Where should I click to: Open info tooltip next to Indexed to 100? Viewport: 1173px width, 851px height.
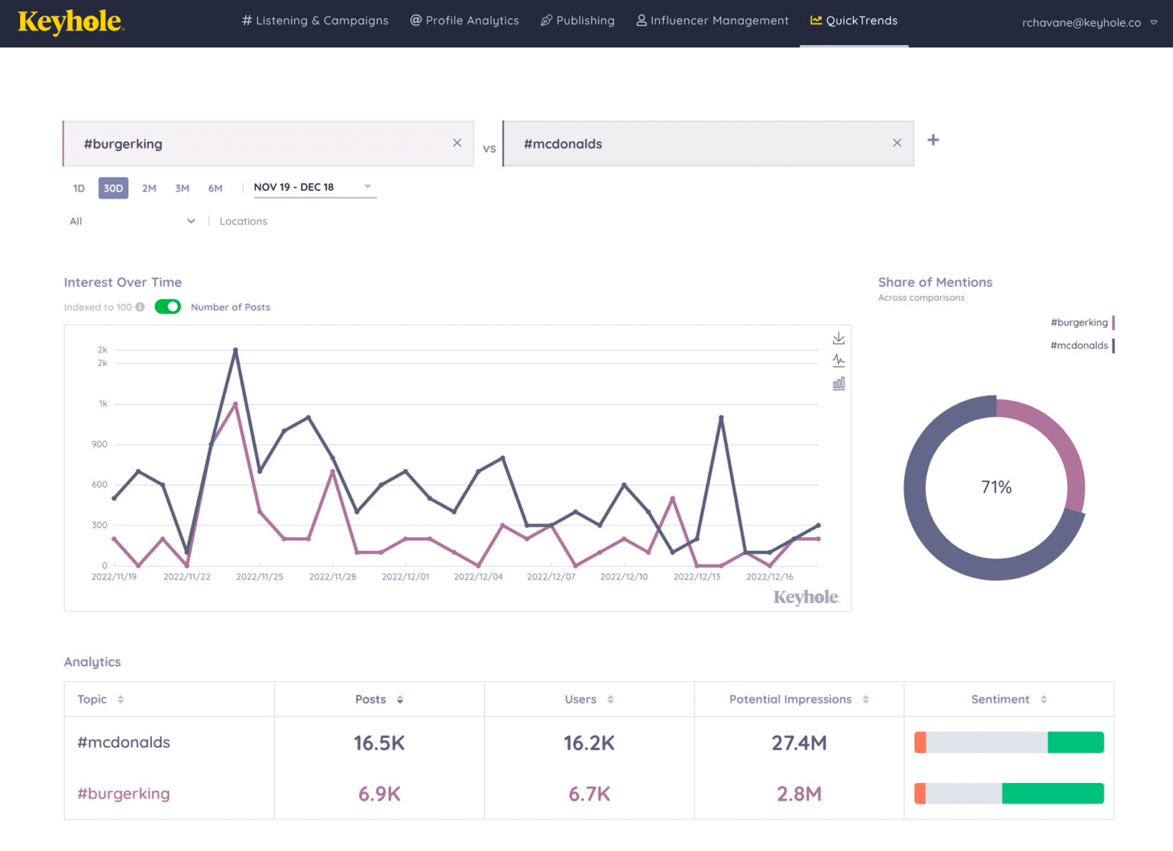pyautogui.click(x=140, y=306)
